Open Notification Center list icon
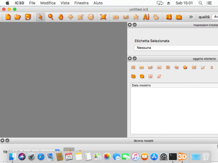Screen dimensions: 218x163 coord(209,3)
